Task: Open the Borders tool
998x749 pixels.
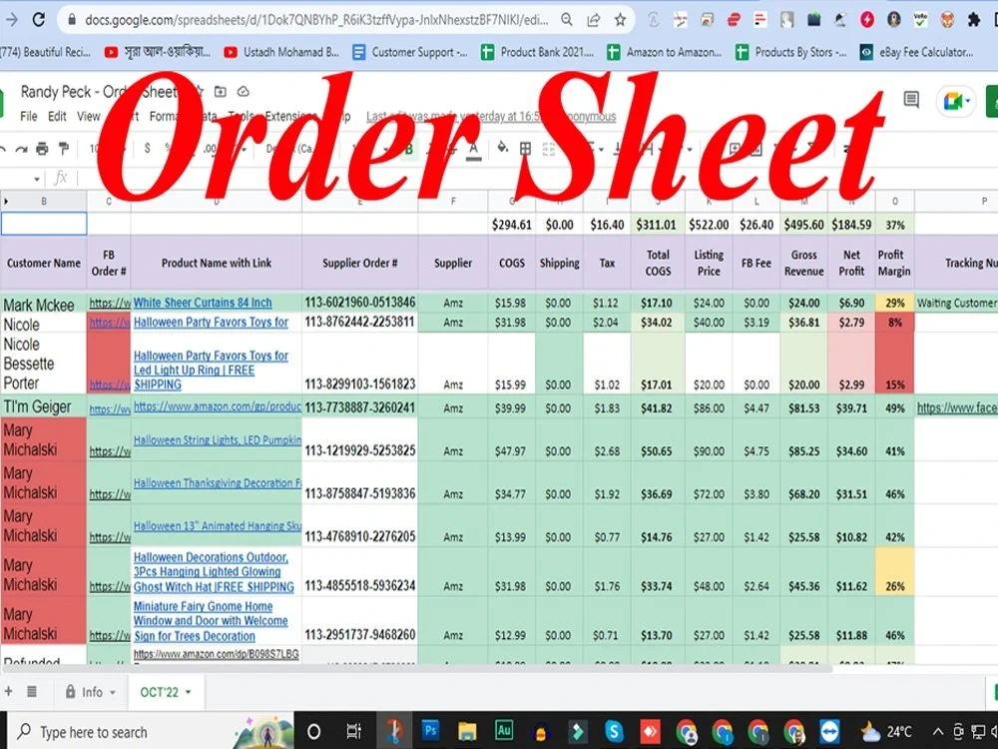Action: pyautogui.click(x=525, y=149)
